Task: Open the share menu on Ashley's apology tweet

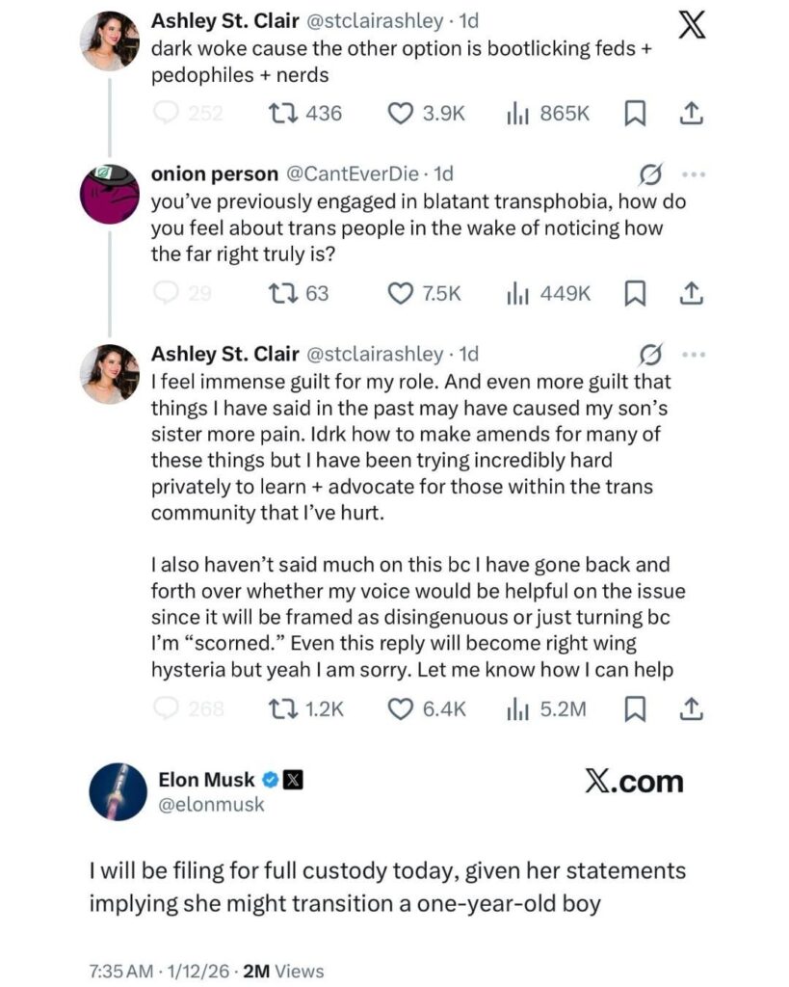Action: [x=692, y=708]
